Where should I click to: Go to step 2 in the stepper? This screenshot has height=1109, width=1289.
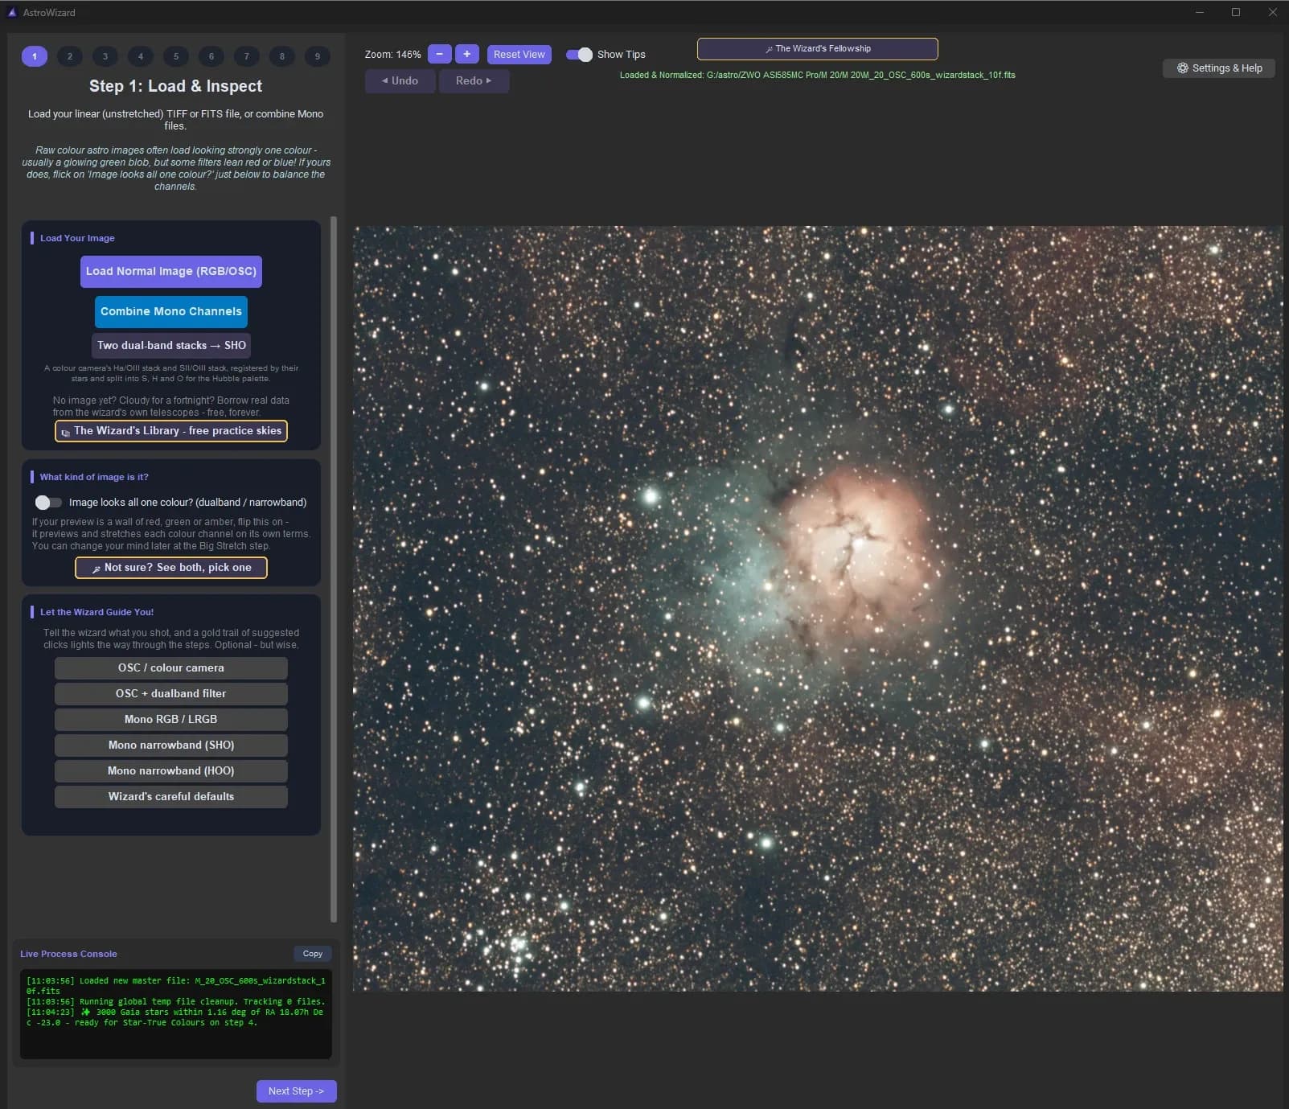pyautogui.click(x=70, y=56)
